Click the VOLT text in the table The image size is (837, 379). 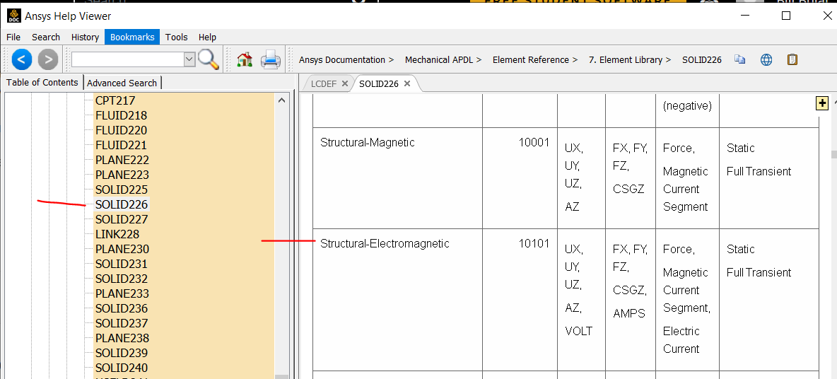point(579,331)
